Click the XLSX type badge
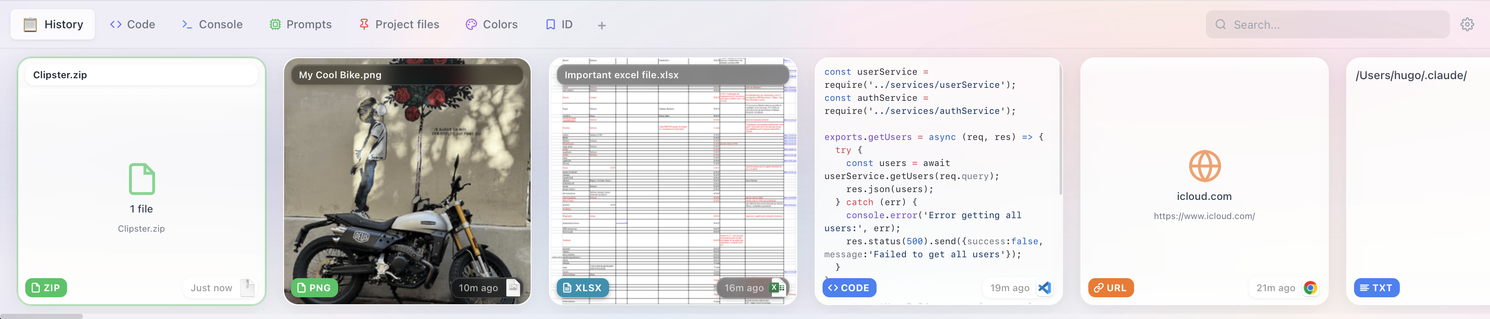Screen dimensions: 1490x319 click(582, 287)
